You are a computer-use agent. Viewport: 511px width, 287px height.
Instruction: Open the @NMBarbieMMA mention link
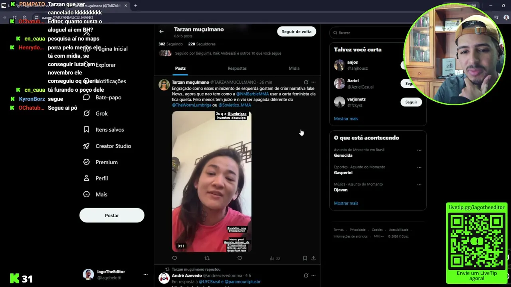pyautogui.click(x=252, y=94)
